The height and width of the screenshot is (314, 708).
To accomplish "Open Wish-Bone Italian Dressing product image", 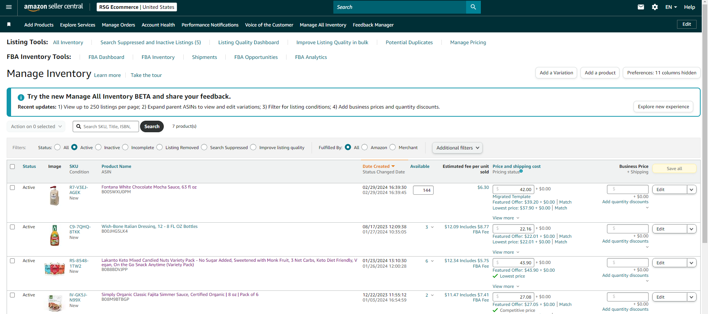I will click(x=55, y=235).
